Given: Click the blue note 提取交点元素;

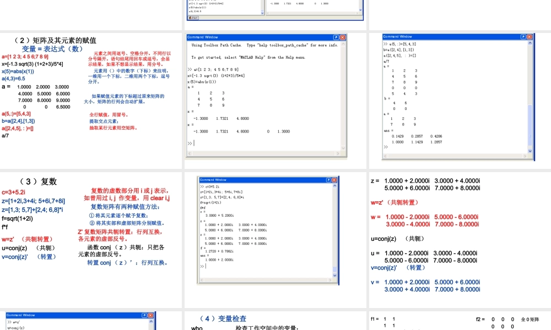Looking at the screenshot, I should 104,122.
